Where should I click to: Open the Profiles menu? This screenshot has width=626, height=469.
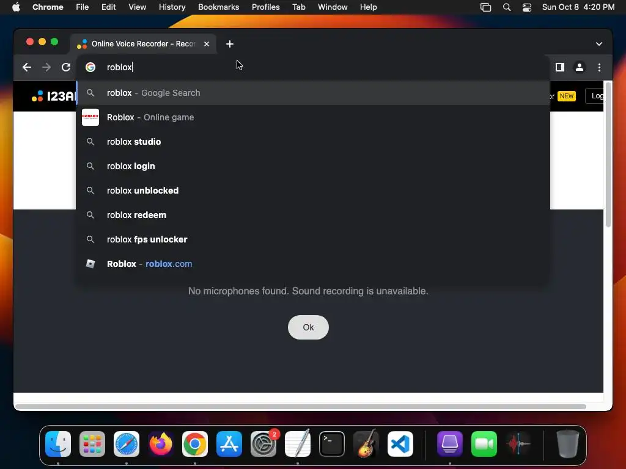(x=265, y=7)
